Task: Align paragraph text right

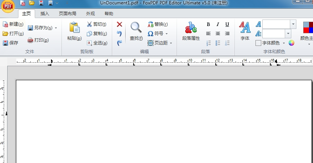Action: pos(227,34)
